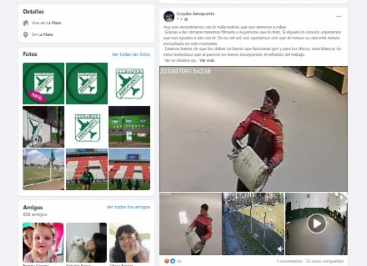Open the comments count on the post
367x266 pixels.
tap(289, 261)
